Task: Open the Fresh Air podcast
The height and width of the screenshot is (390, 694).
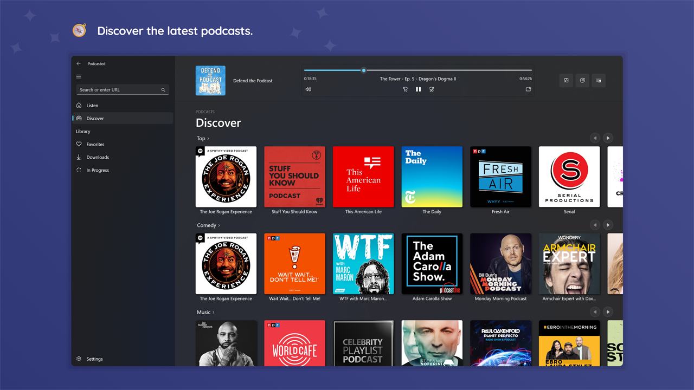Action: (500, 177)
